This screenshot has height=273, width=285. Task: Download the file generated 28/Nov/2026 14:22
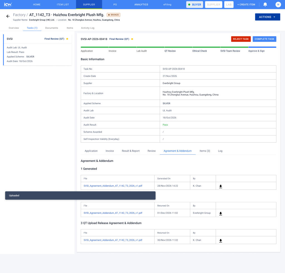pos(220,186)
